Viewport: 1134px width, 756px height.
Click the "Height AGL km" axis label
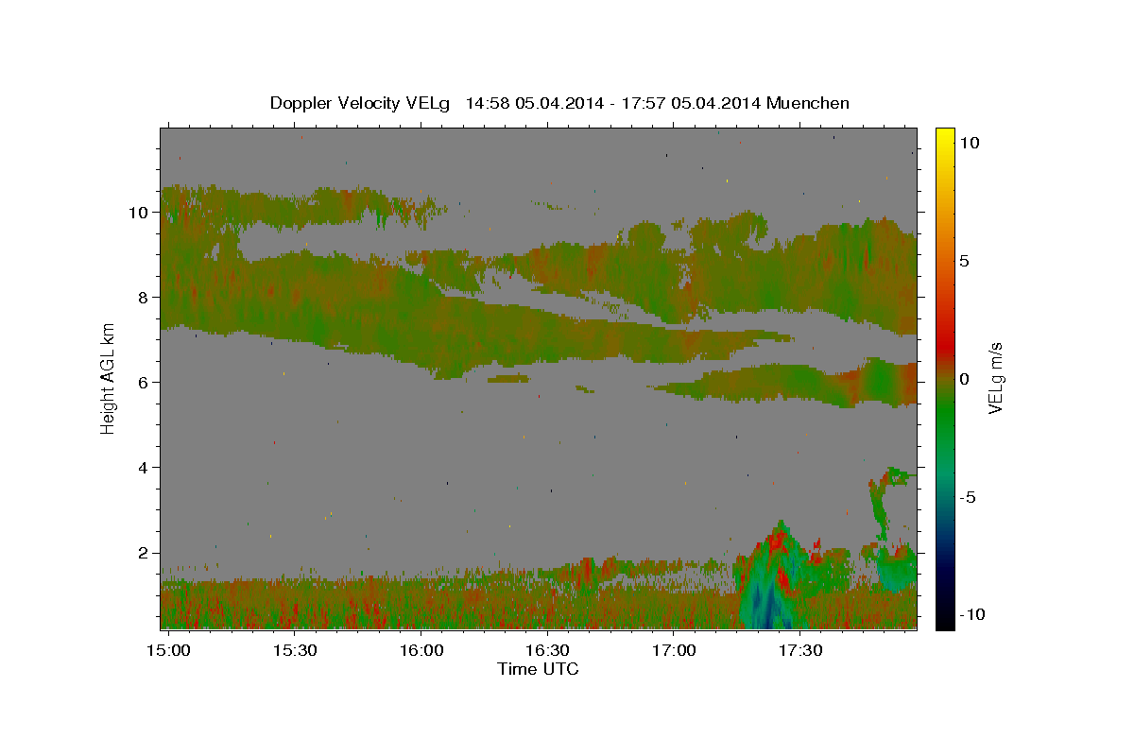(108, 377)
